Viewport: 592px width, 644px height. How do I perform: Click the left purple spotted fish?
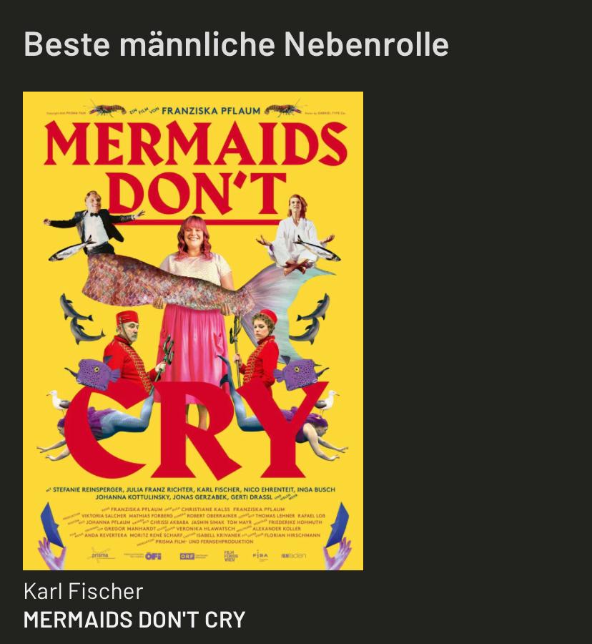point(94,373)
